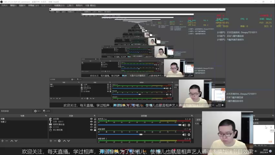The width and height of the screenshot is (275, 155).
Task: Open first 桌面音频 settings gear
Action: click(189, 135)
